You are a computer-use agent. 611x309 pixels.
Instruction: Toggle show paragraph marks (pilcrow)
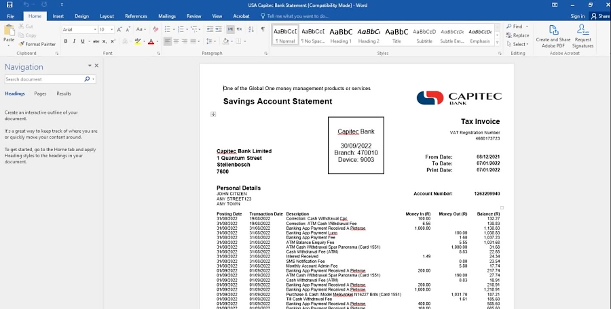pyautogui.click(x=262, y=29)
